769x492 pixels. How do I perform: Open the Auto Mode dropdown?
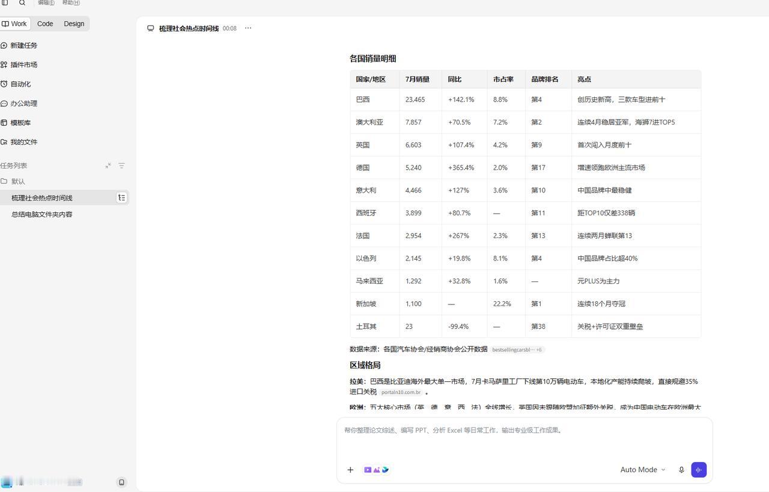[642, 470]
